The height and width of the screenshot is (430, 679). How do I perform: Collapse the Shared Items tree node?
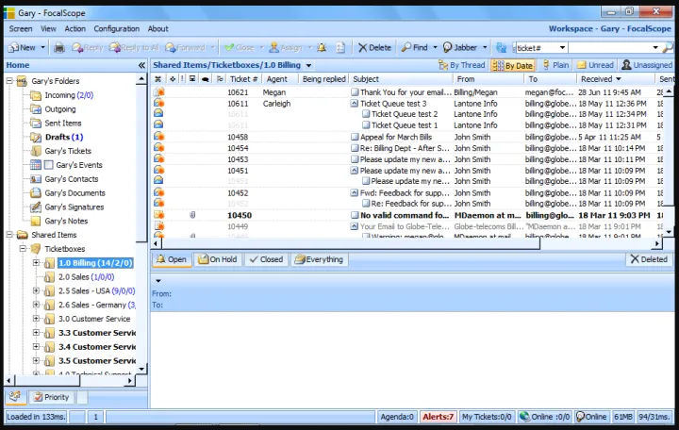pos(9,235)
